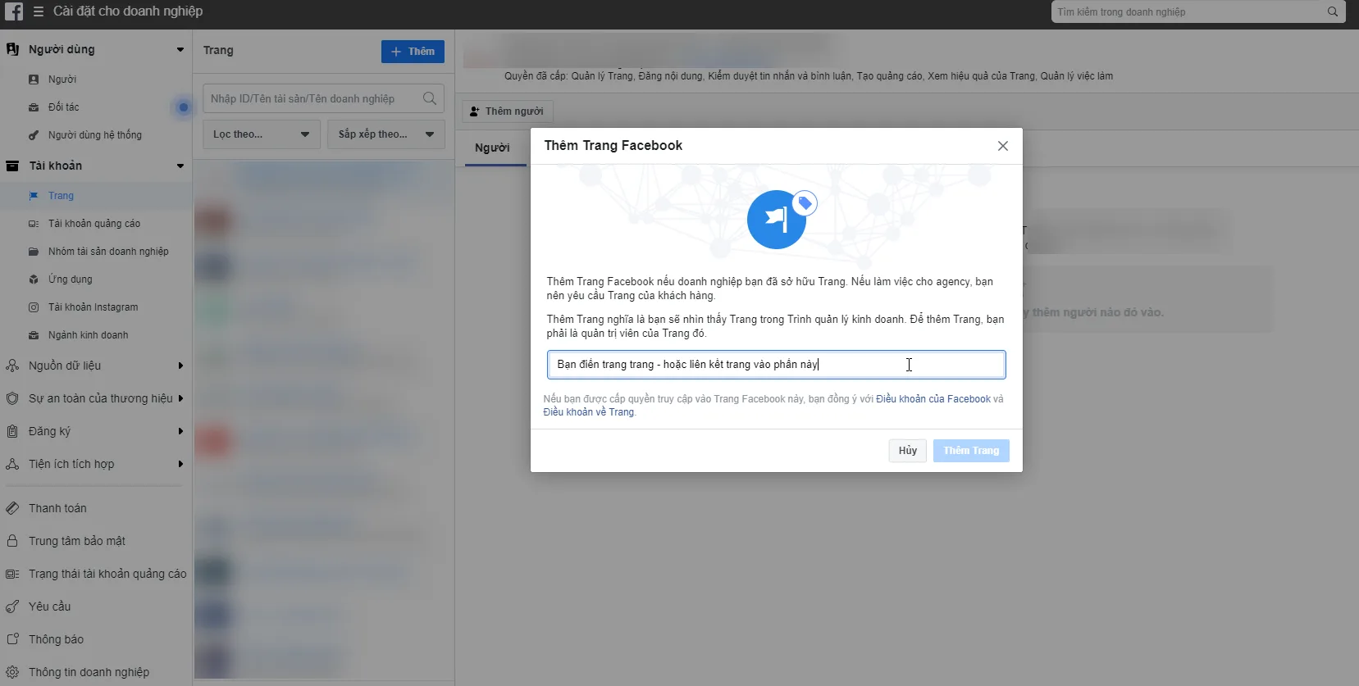This screenshot has height=686, width=1359.
Task: Open Điều khoản về Trang link
Action: click(x=588, y=412)
